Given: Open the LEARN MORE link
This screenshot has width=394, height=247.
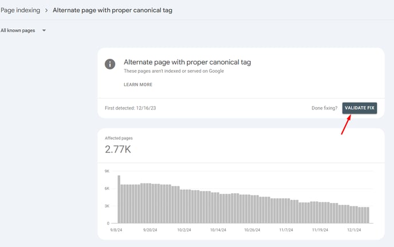Looking at the screenshot, I should point(138,84).
